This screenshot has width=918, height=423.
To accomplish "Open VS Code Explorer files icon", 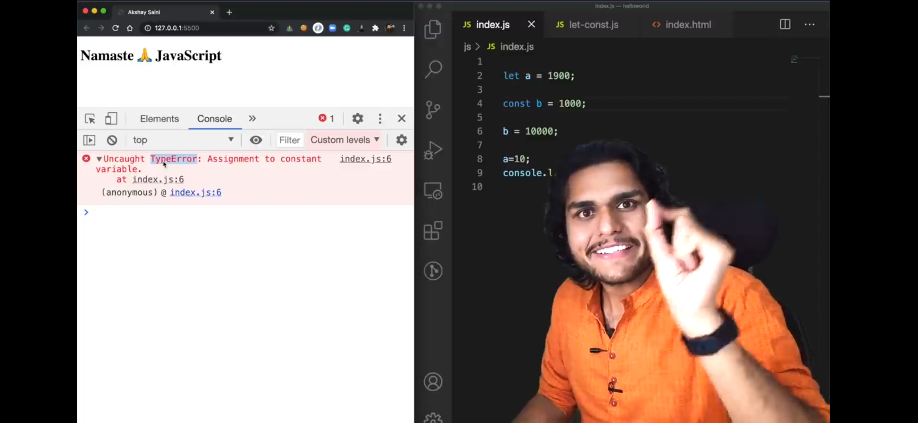I will coord(433,29).
